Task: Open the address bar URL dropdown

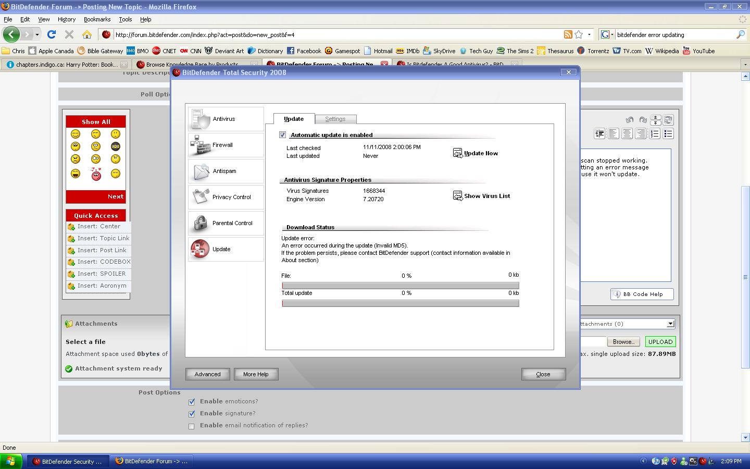Action: (589, 34)
